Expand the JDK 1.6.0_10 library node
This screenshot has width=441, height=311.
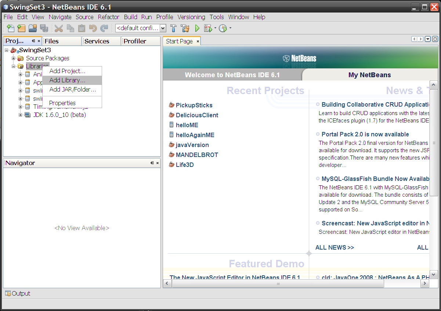(x=21, y=115)
